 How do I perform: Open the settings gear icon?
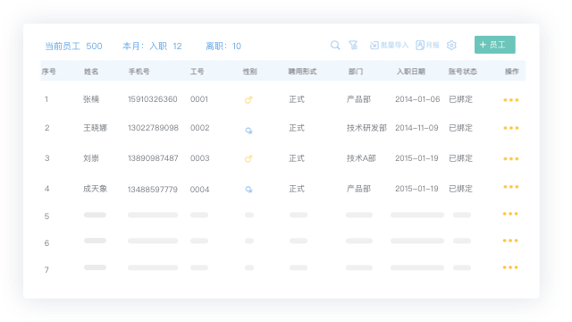[x=451, y=46]
